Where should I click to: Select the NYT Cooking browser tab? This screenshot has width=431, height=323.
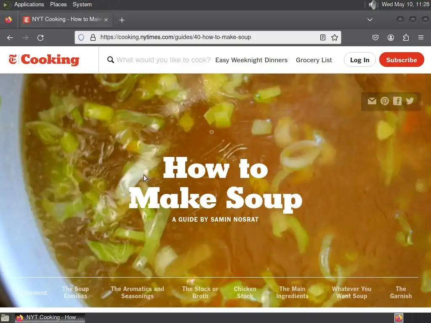coord(65,19)
